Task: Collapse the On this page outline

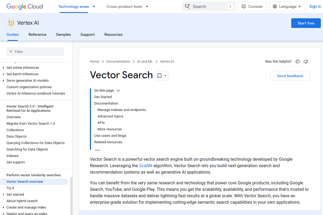Action: tap(118, 90)
